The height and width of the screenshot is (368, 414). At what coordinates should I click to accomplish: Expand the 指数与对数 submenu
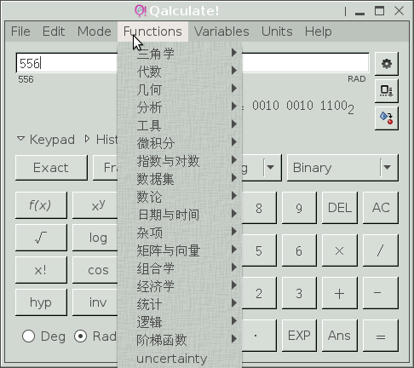coord(180,161)
